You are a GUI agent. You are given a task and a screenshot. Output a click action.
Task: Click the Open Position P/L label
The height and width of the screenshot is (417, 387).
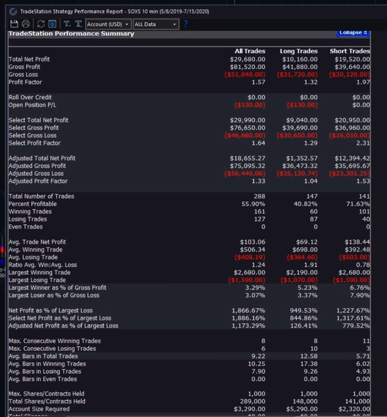click(x=32, y=105)
